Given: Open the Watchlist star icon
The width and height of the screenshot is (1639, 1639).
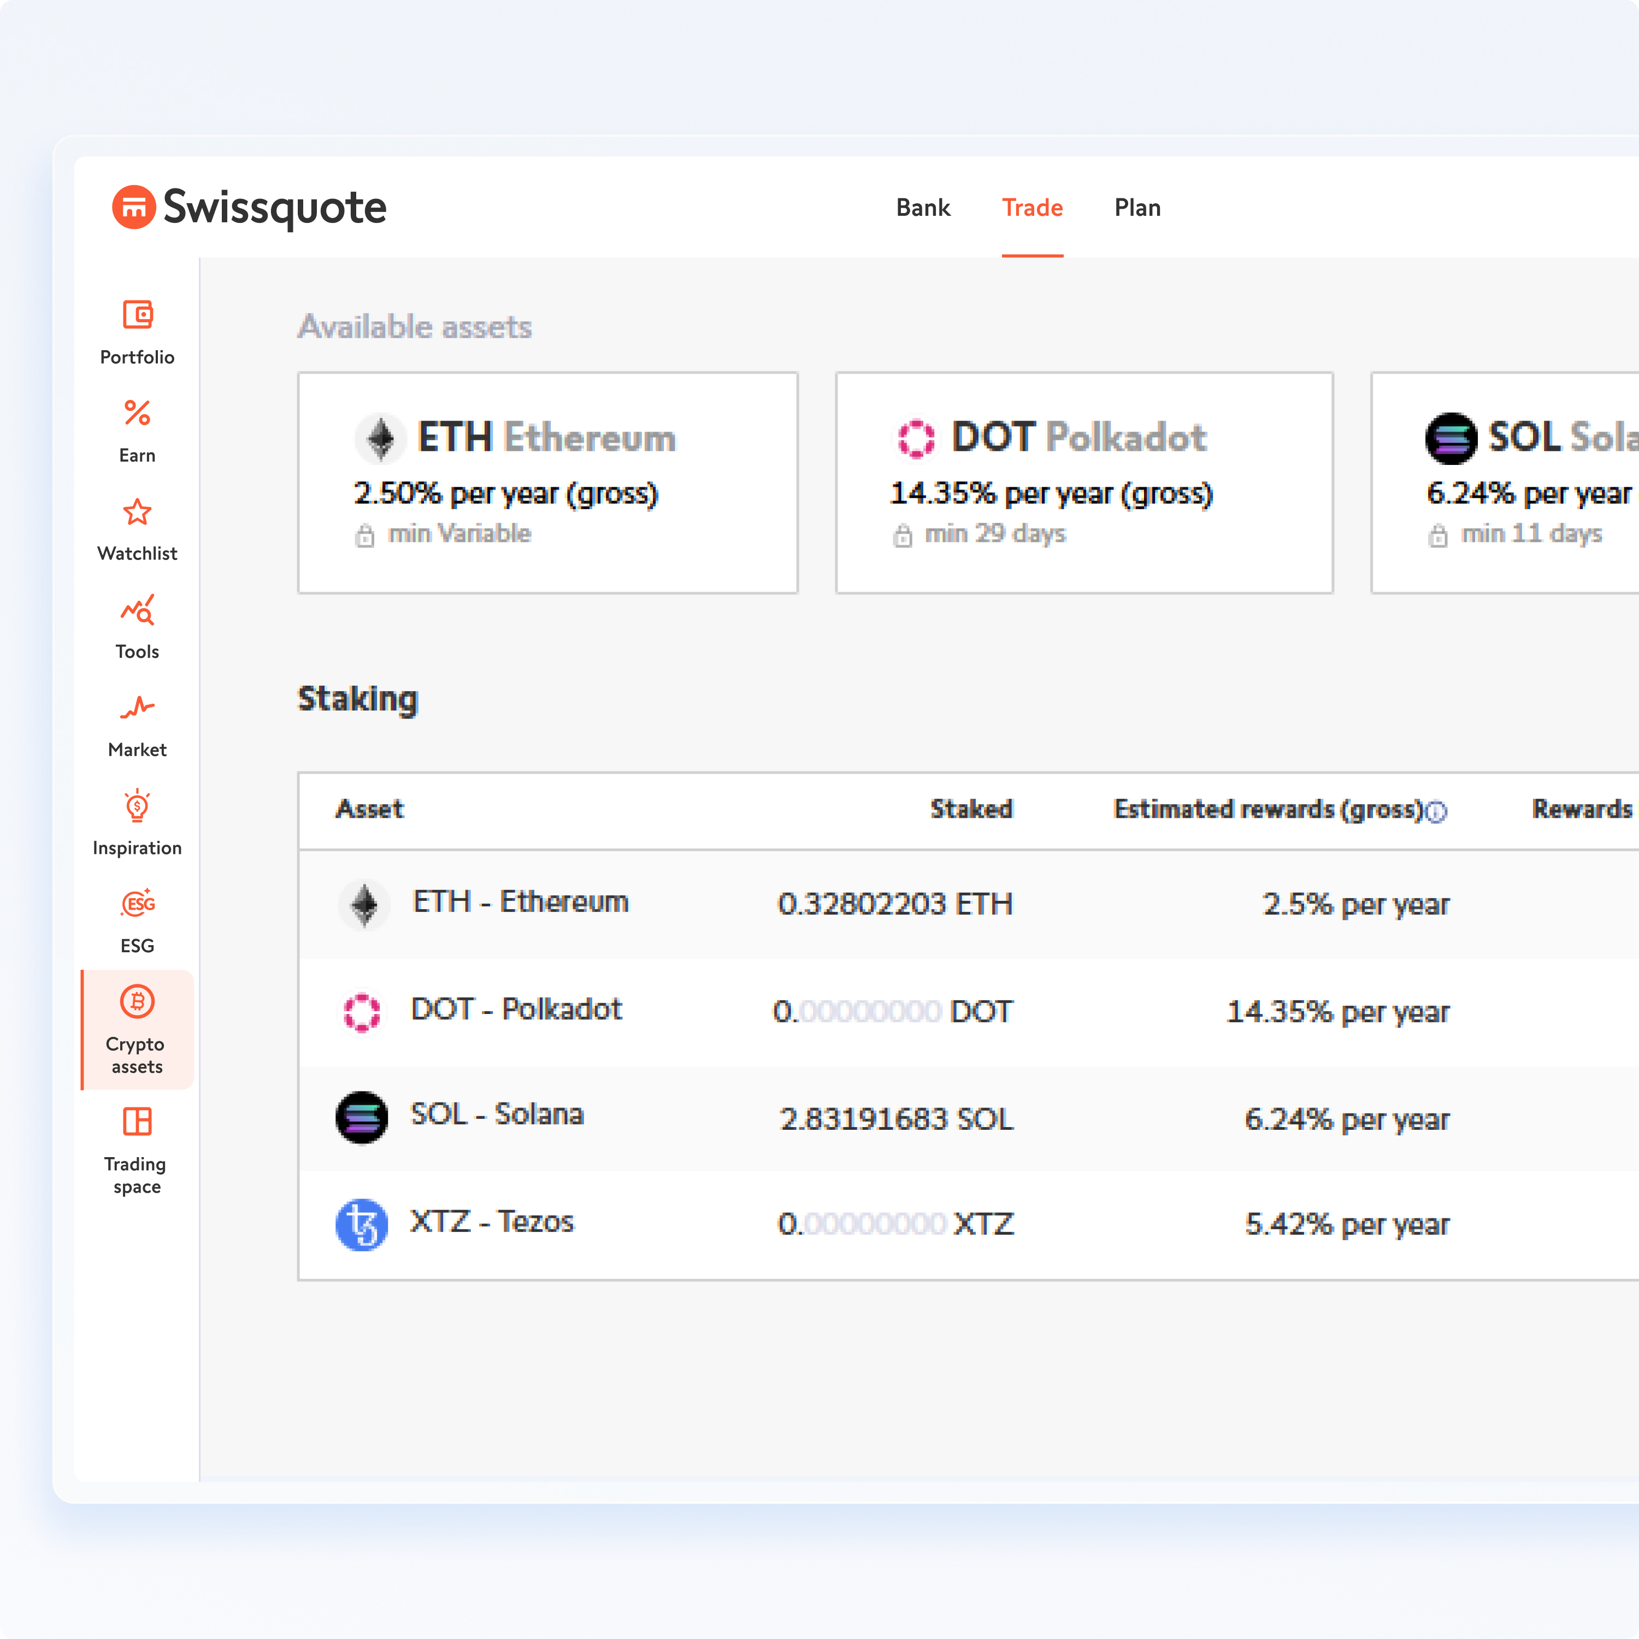Looking at the screenshot, I should tap(137, 512).
